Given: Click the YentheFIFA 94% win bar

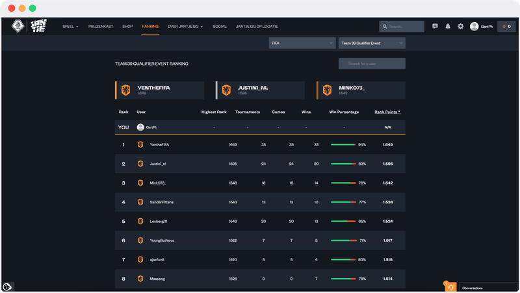Looking at the screenshot, I should click(343, 144).
